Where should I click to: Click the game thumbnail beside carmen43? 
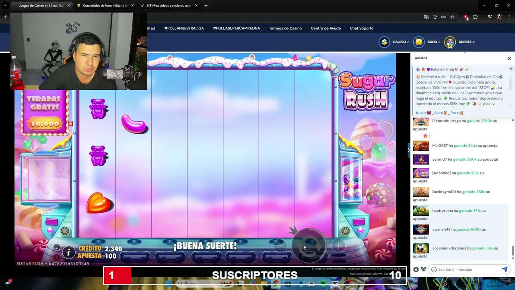point(421,230)
